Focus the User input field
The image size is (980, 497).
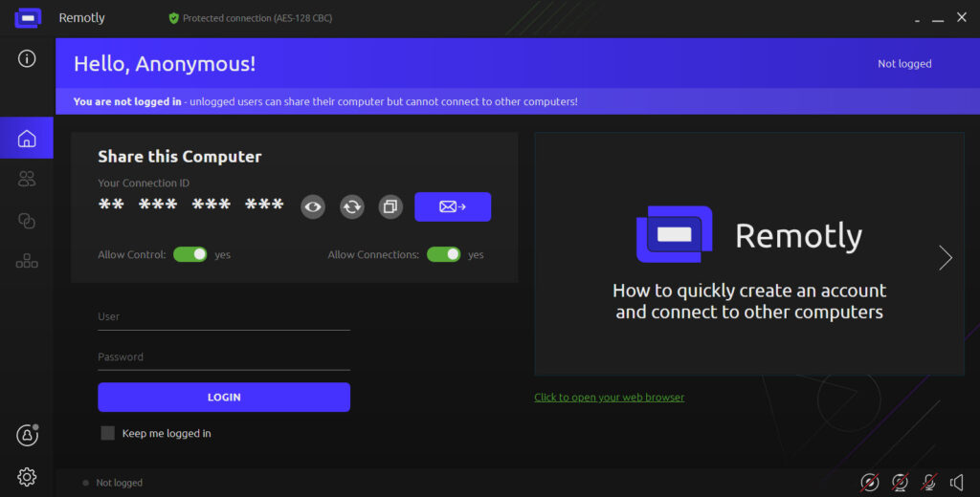coord(224,317)
